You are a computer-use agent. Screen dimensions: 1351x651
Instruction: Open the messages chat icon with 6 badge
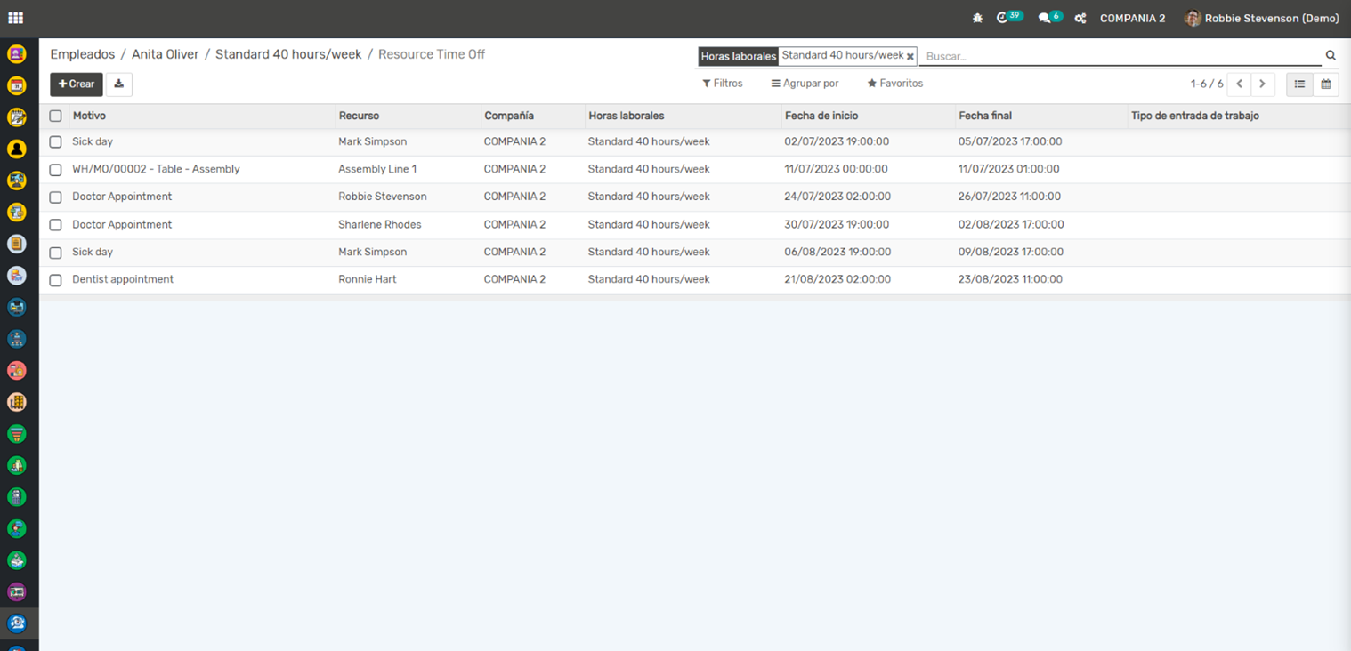click(x=1045, y=18)
